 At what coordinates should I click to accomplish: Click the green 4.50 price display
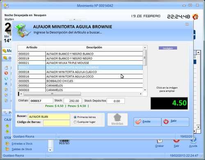pos(169,103)
